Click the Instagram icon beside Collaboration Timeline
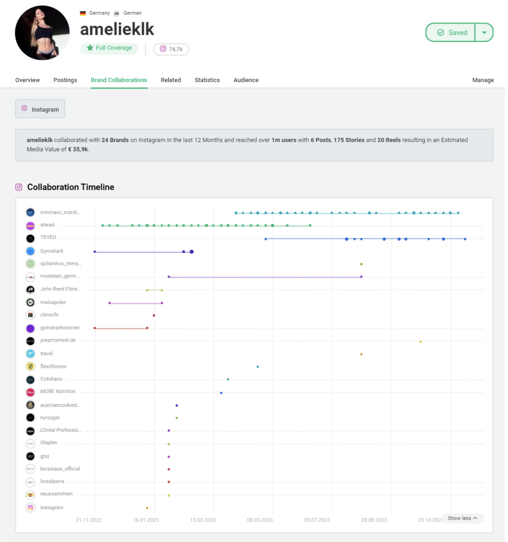508x542 pixels. 19,187
